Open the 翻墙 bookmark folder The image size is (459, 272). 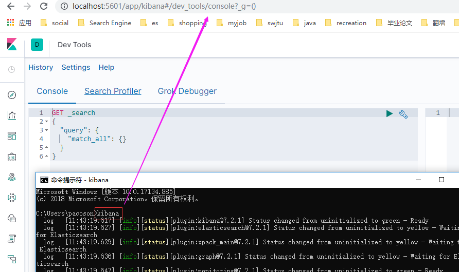[x=433, y=23]
